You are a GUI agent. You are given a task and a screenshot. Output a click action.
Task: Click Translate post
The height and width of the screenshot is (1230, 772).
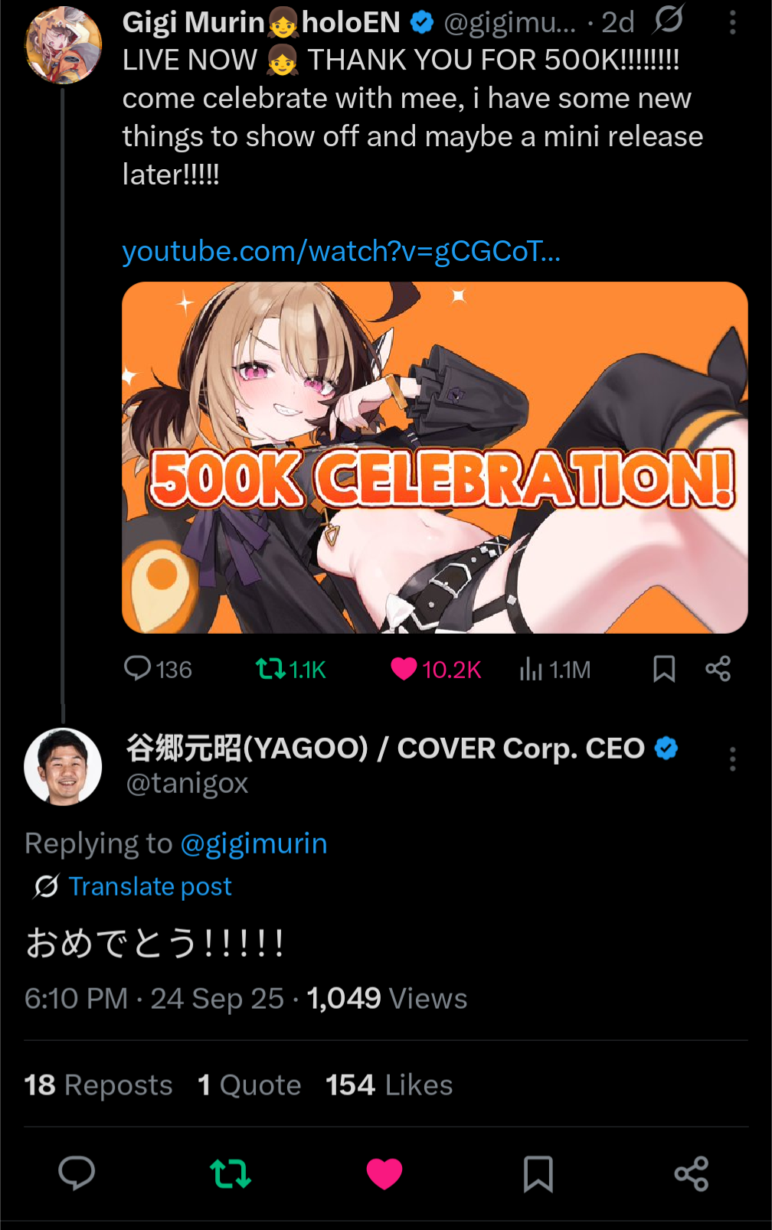coord(150,886)
